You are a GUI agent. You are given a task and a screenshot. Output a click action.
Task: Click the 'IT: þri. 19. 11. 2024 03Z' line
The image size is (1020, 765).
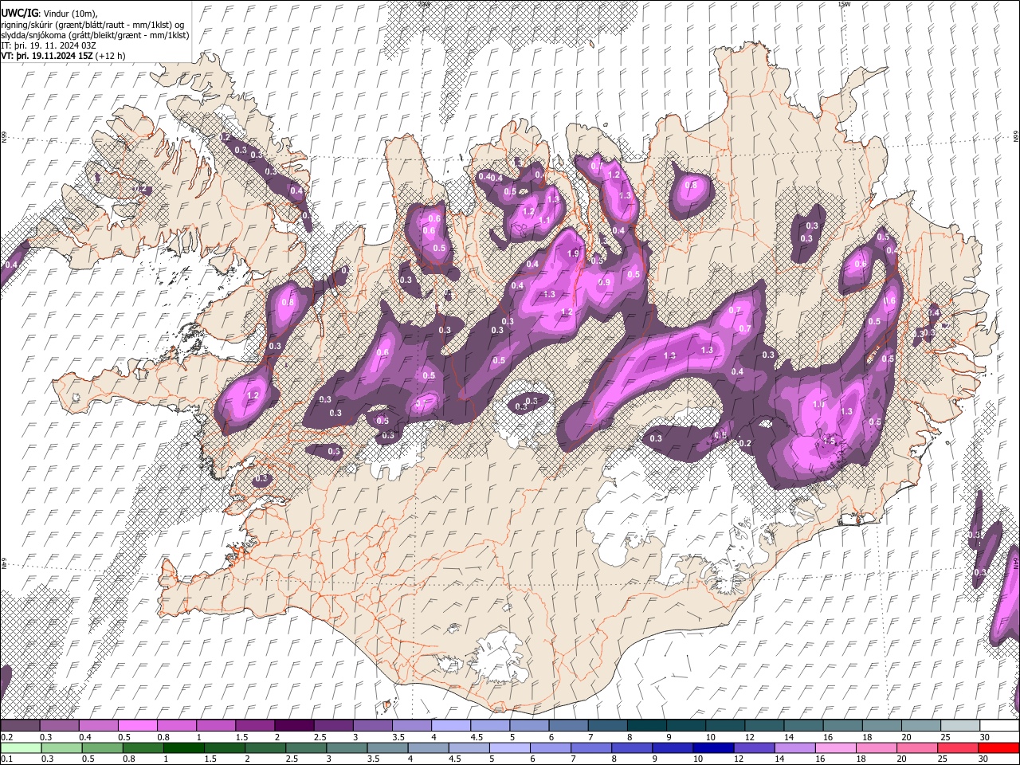[x=49, y=45]
